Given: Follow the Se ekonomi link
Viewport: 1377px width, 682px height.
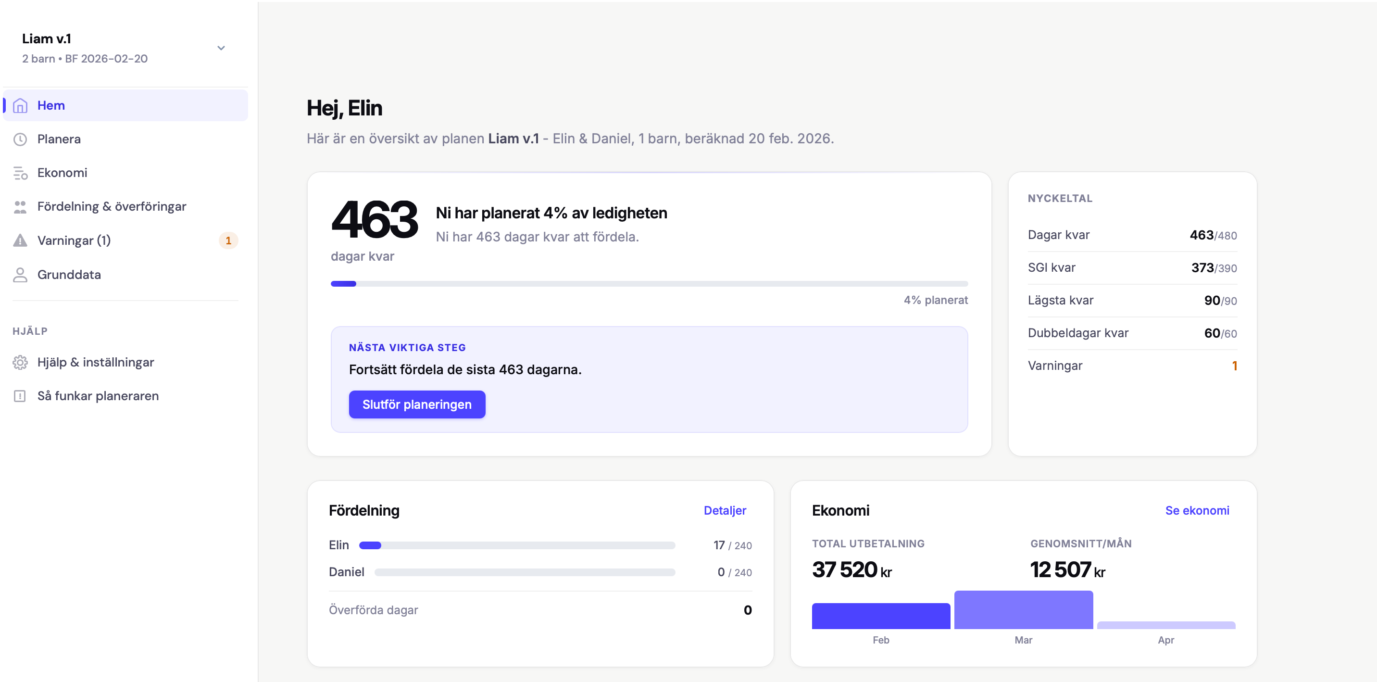Looking at the screenshot, I should (1197, 510).
